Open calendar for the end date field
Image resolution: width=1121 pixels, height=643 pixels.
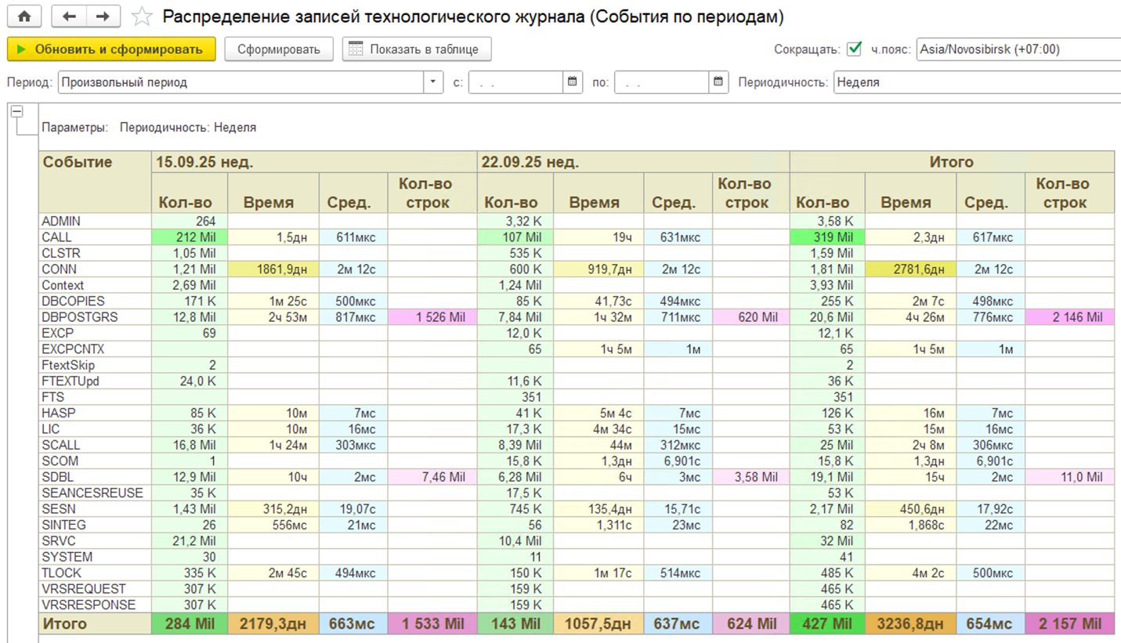(718, 81)
